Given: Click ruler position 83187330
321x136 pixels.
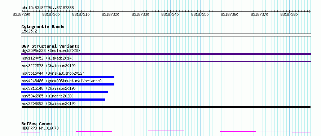Looking at the screenshot, I should tap(140, 14).
